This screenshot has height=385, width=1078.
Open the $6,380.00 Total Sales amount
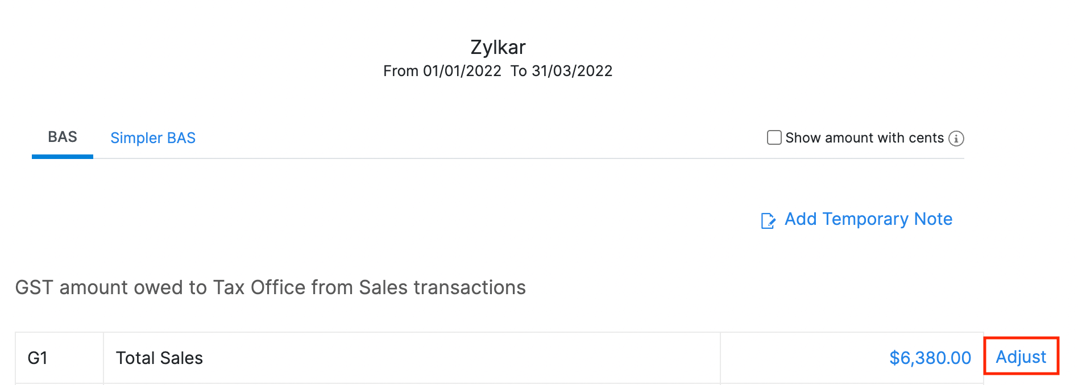click(930, 358)
